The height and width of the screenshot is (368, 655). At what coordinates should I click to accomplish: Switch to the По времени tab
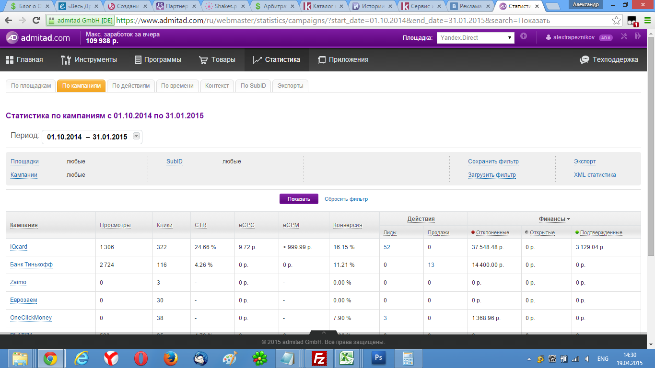pyautogui.click(x=177, y=86)
